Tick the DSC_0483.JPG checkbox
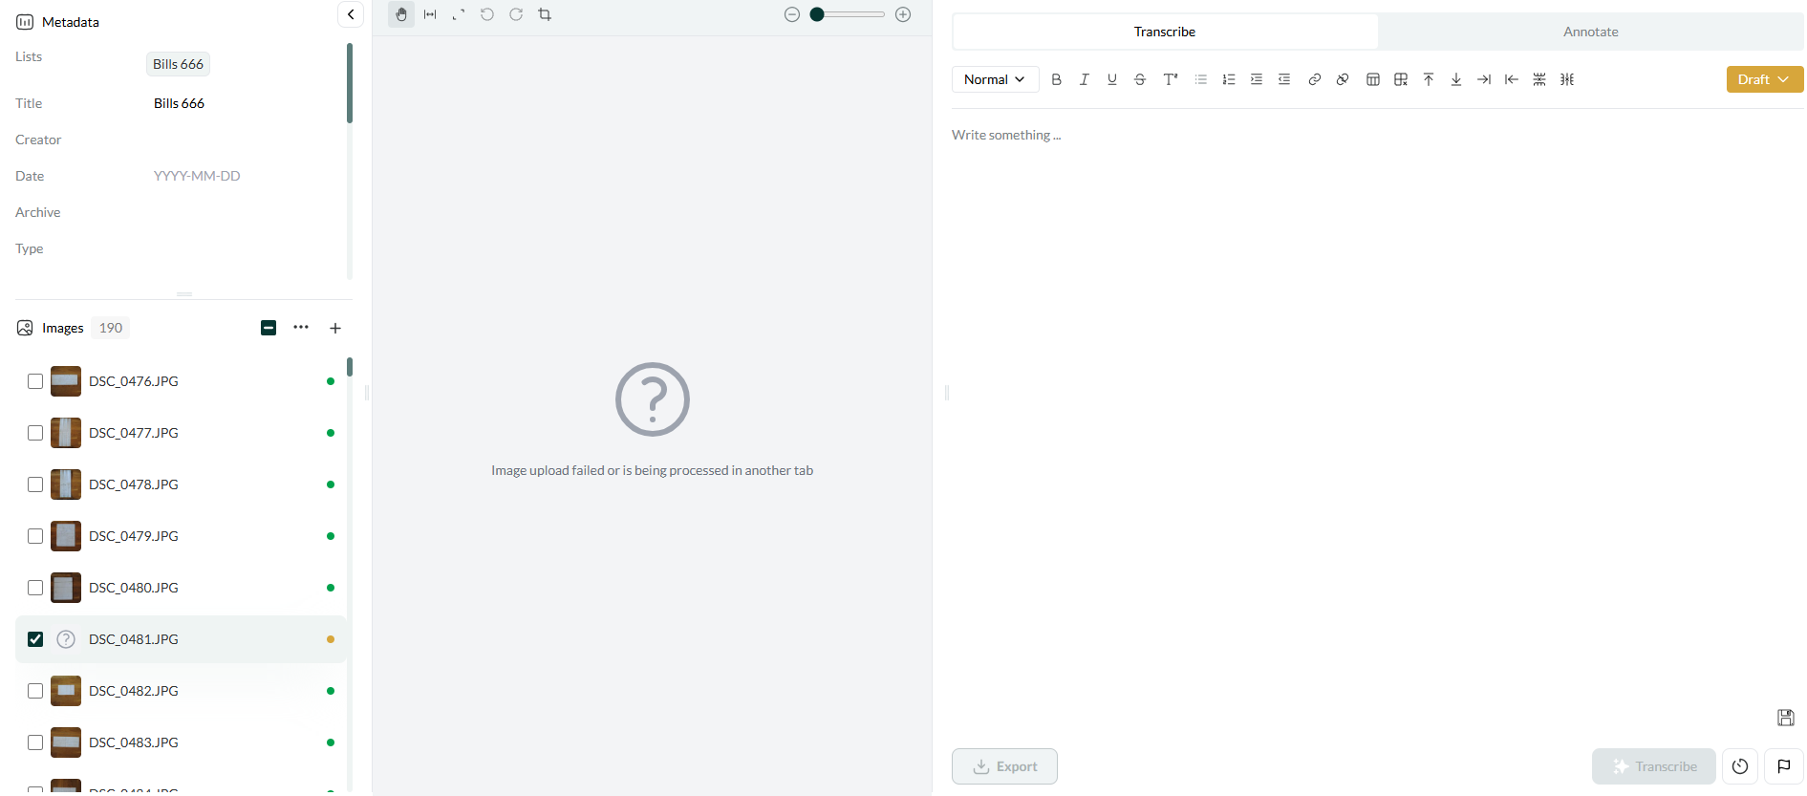1807x796 pixels. [35, 742]
